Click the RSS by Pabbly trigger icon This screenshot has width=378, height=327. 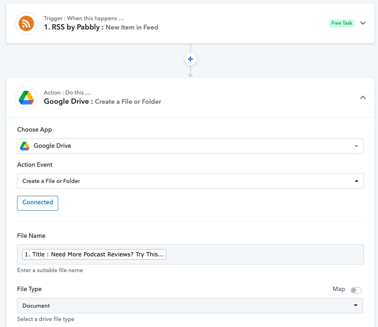[26, 23]
